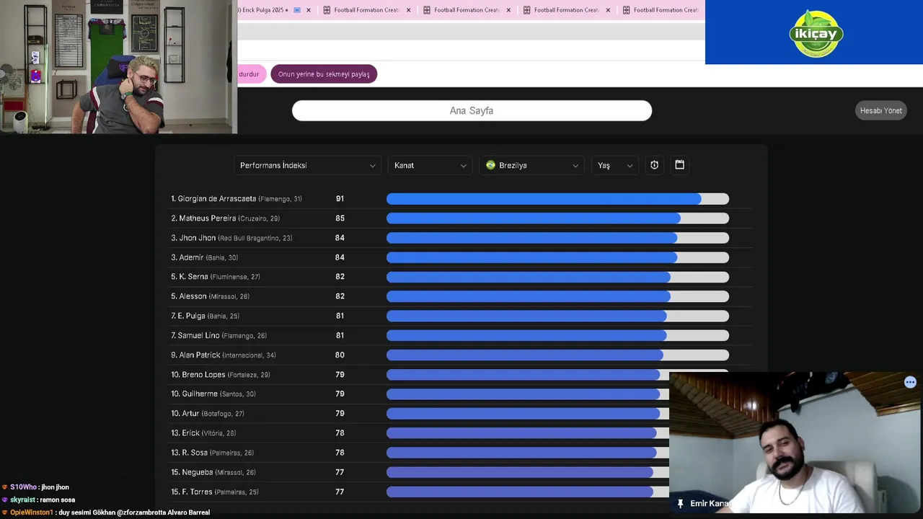923x519 pixels.
Task: Select player Guilherme of Santos
Action: [x=418, y=394]
